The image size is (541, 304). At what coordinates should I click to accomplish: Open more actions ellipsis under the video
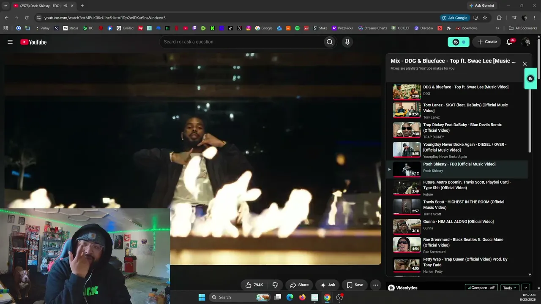(x=375, y=285)
